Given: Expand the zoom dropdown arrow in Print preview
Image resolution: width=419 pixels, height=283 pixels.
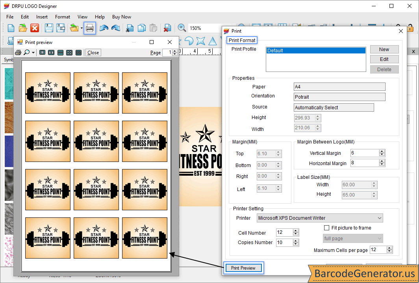Looking at the screenshot, I should (33, 53).
